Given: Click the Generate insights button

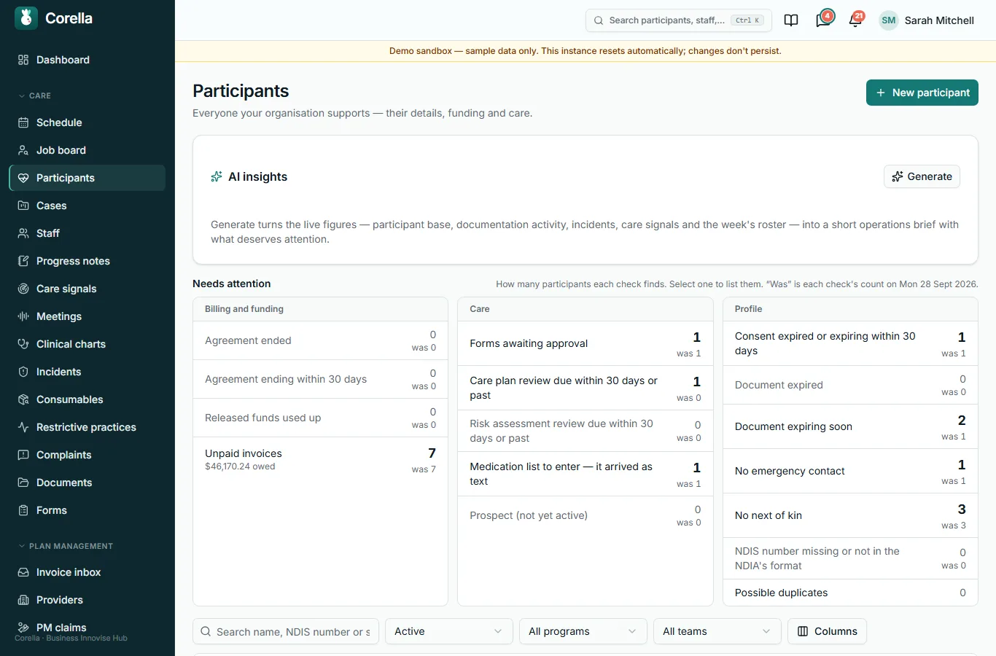Looking at the screenshot, I should (922, 176).
